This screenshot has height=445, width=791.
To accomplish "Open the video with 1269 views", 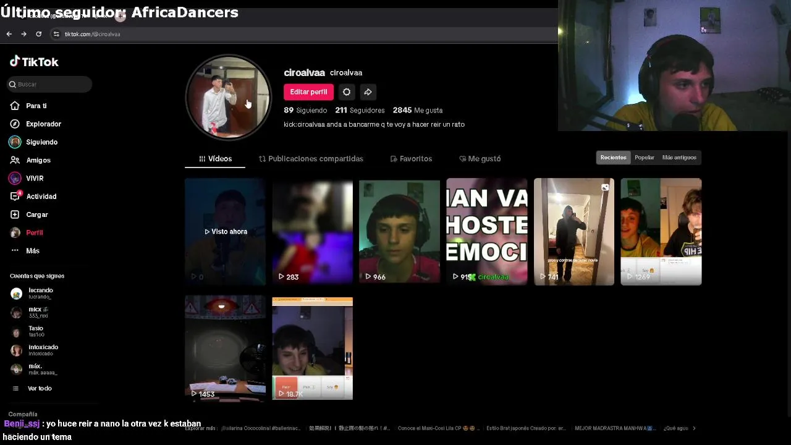I will 661,232.
